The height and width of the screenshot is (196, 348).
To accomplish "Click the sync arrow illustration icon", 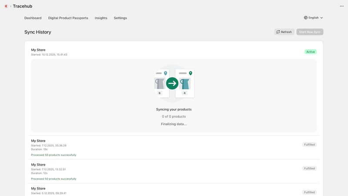I will point(172,83).
